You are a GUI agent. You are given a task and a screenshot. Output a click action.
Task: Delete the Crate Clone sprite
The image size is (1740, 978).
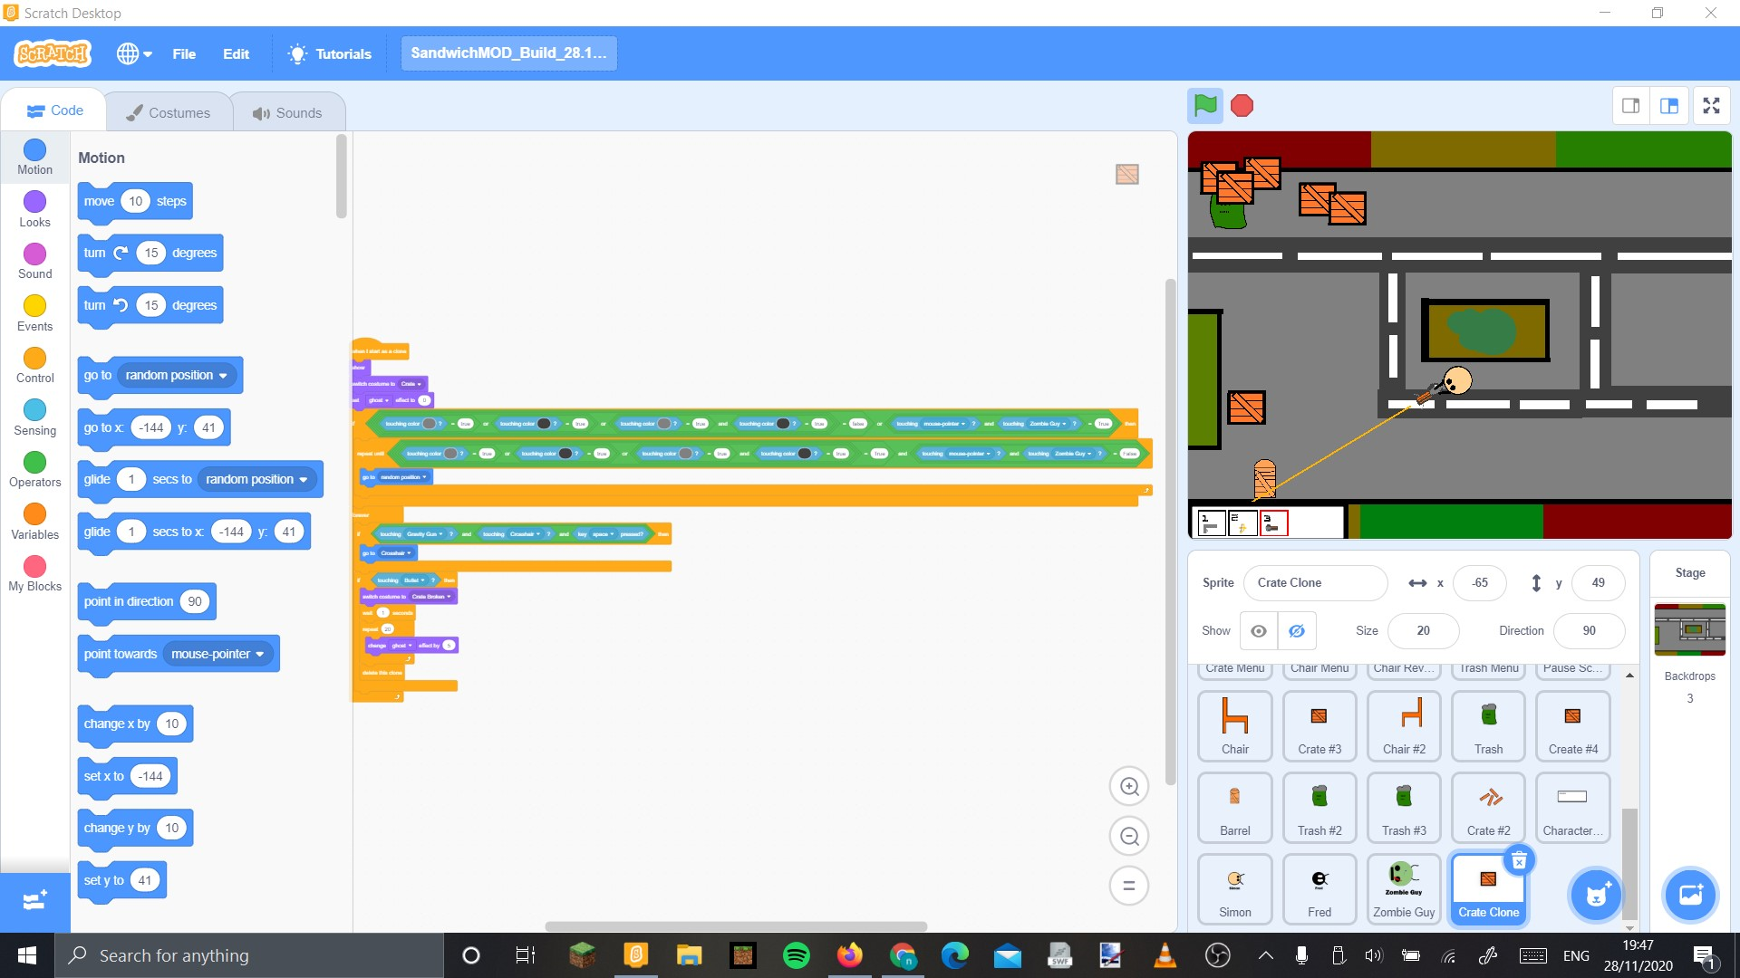tap(1520, 860)
